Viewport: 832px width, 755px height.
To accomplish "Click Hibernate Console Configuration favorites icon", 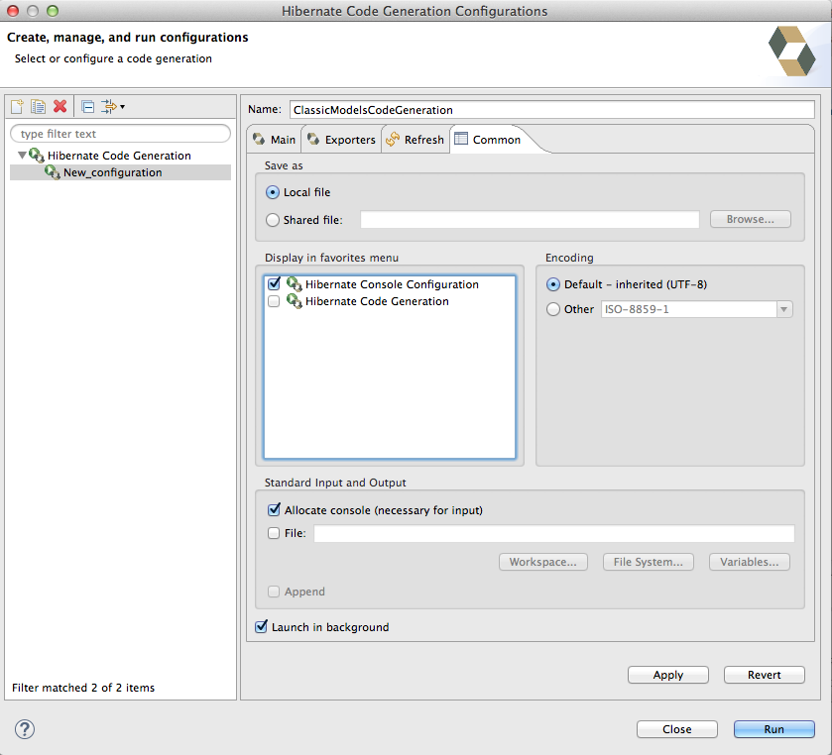I will coord(294,284).
